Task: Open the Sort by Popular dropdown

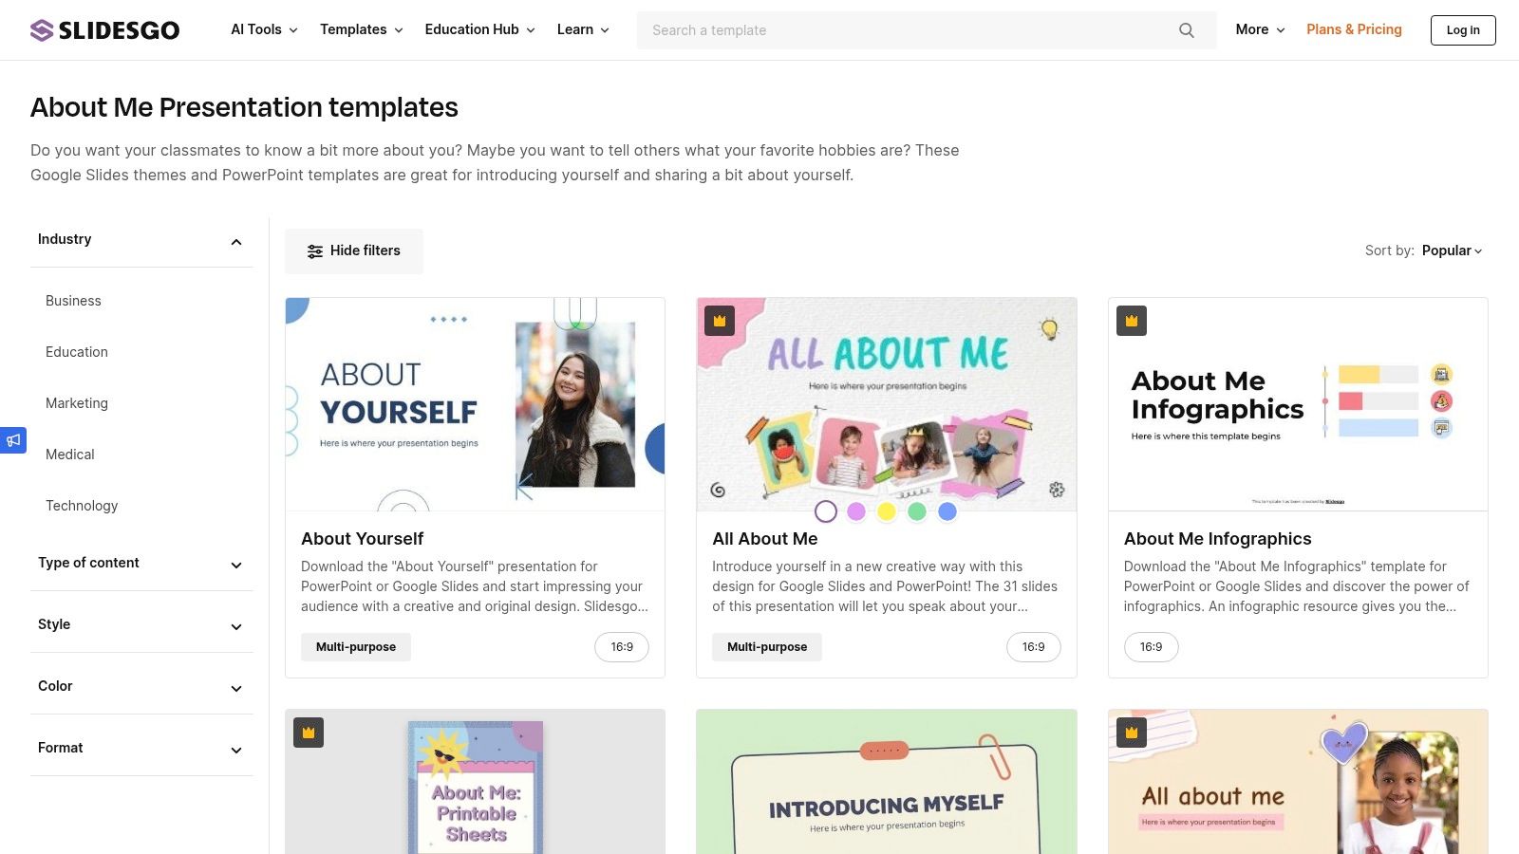Action: tap(1452, 251)
